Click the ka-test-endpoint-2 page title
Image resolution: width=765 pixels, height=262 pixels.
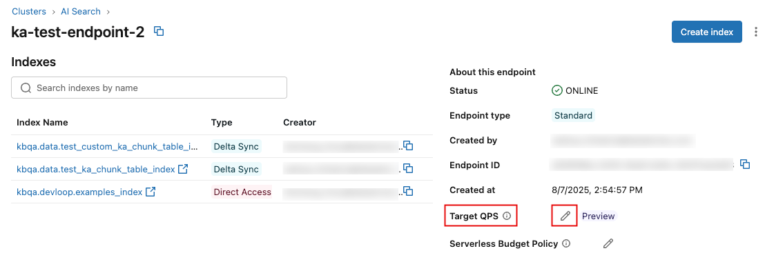(x=78, y=32)
